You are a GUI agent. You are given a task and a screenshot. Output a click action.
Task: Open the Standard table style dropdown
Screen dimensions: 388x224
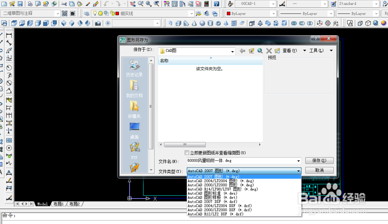coord(376,4)
